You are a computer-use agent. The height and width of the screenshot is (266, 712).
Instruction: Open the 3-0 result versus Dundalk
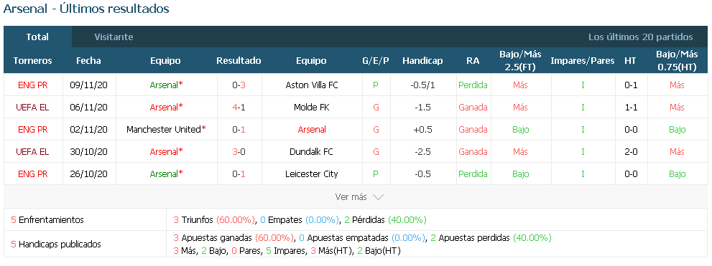click(x=239, y=152)
